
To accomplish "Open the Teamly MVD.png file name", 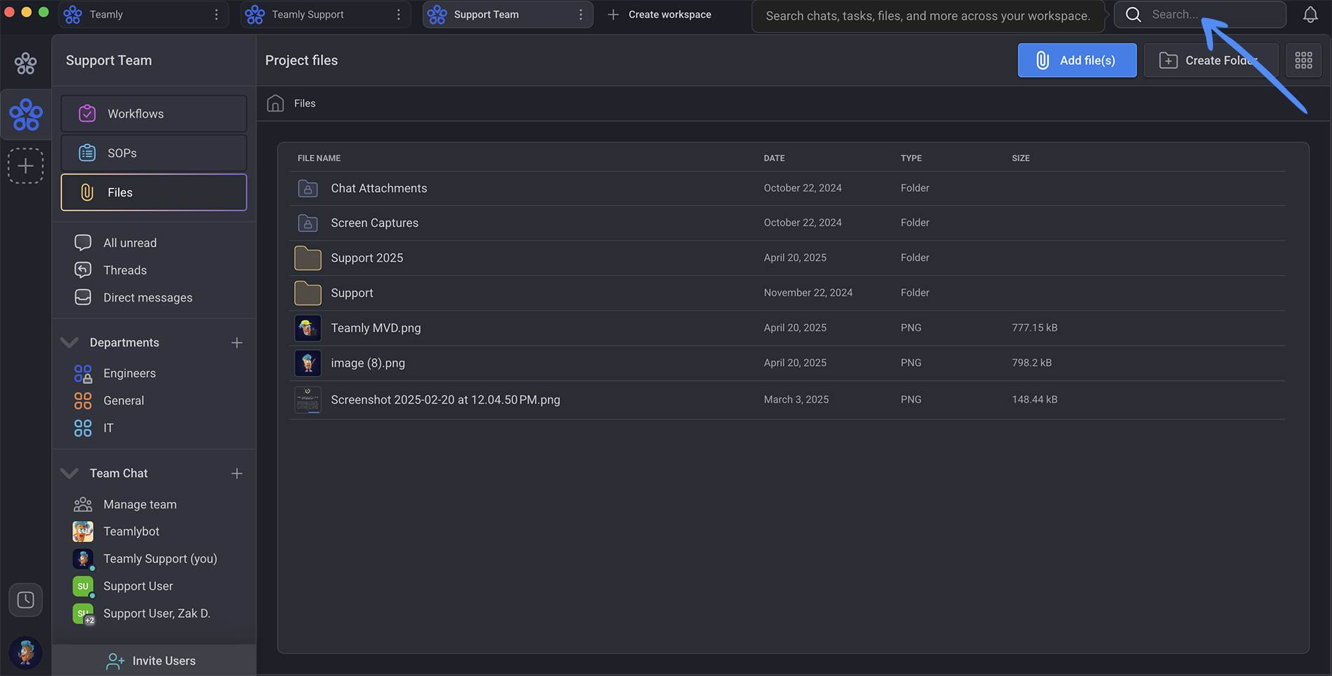I will pyautogui.click(x=376, y=328).
